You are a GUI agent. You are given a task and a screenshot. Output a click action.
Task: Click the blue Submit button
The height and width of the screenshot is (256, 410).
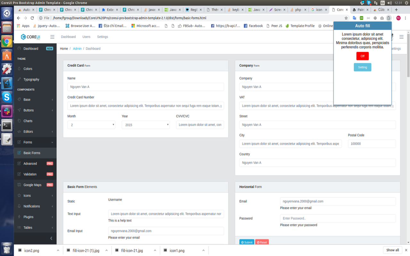pyautogui.click(x=247, y=242)
